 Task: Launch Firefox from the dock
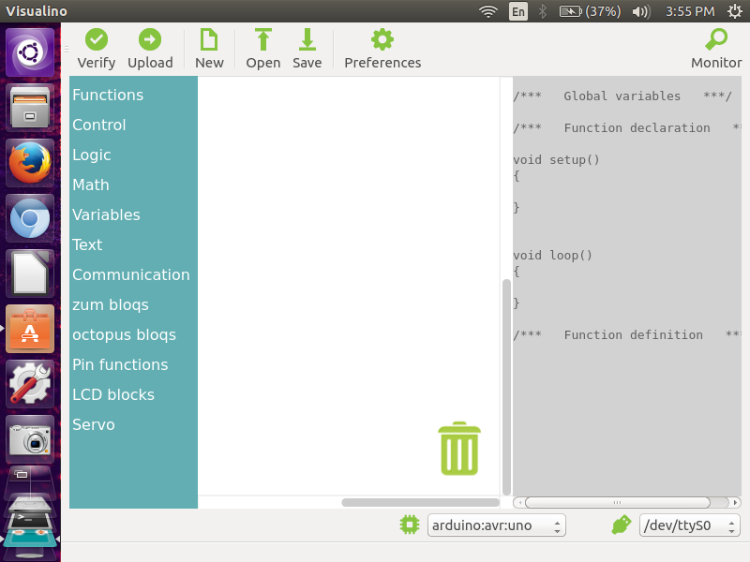point(30,163)
